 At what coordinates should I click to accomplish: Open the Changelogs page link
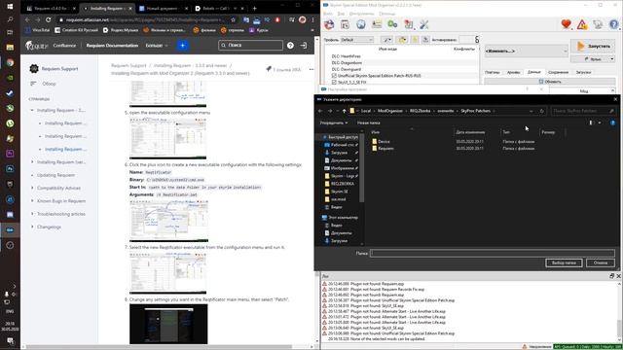(x=49, y=227)
